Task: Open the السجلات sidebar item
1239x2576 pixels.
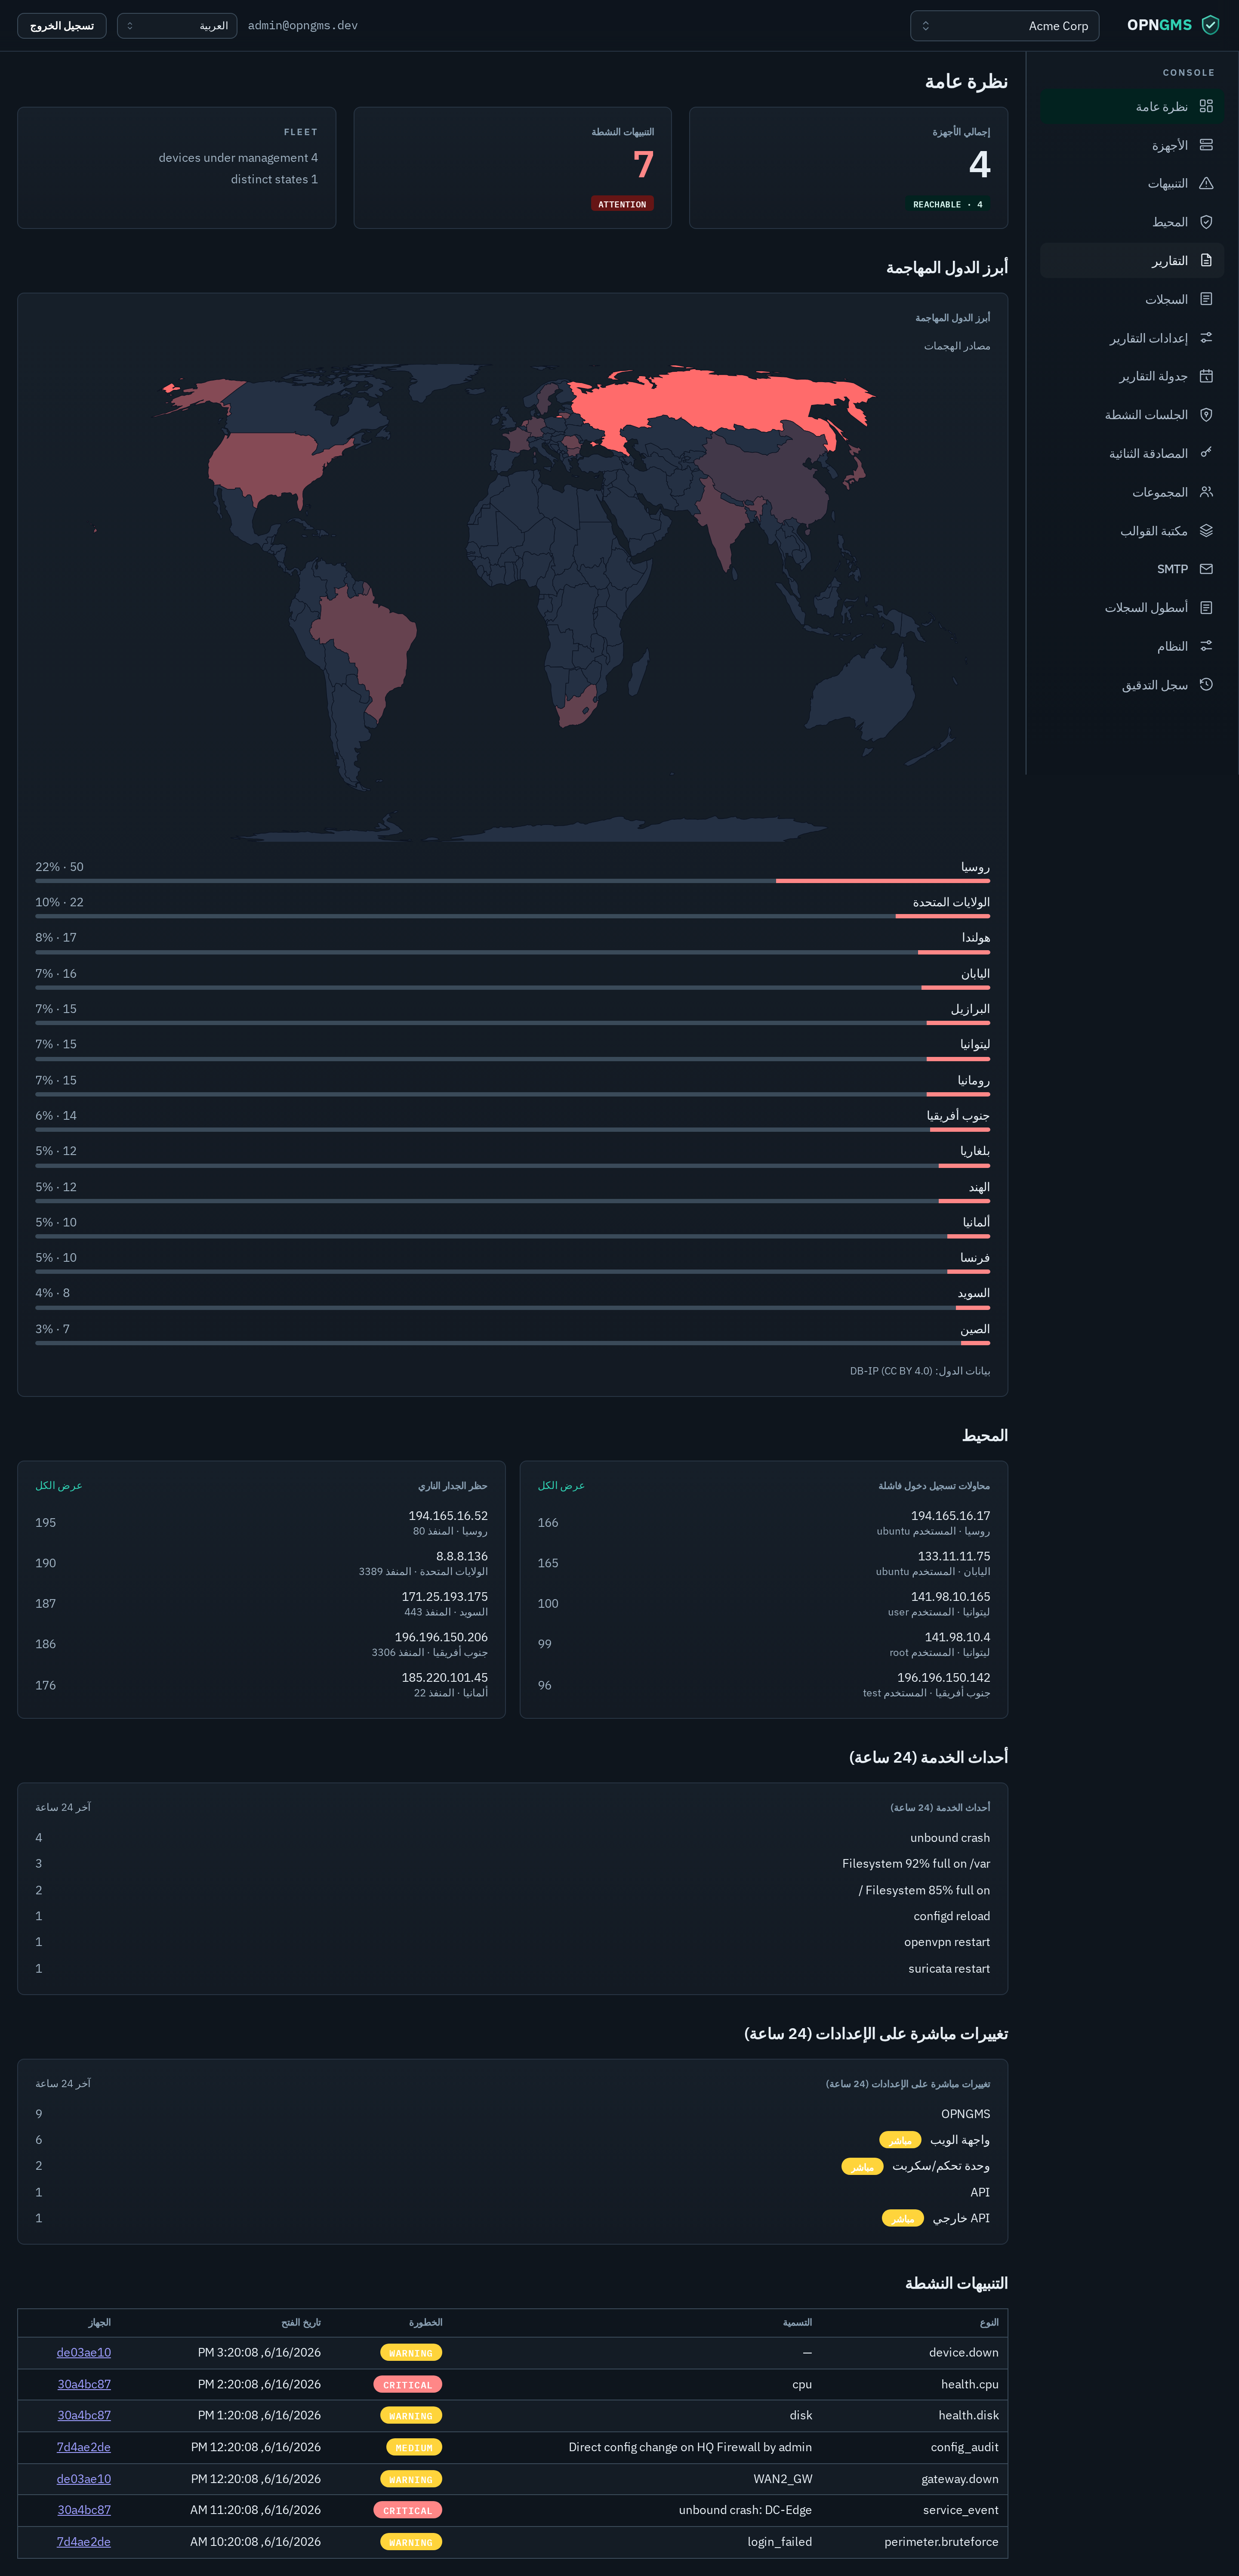Action: coord(1132,299)
